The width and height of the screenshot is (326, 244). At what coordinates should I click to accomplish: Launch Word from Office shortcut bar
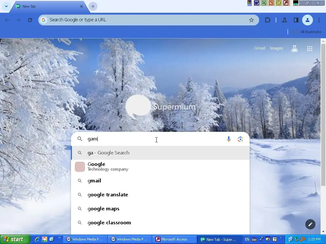[257, 3]
